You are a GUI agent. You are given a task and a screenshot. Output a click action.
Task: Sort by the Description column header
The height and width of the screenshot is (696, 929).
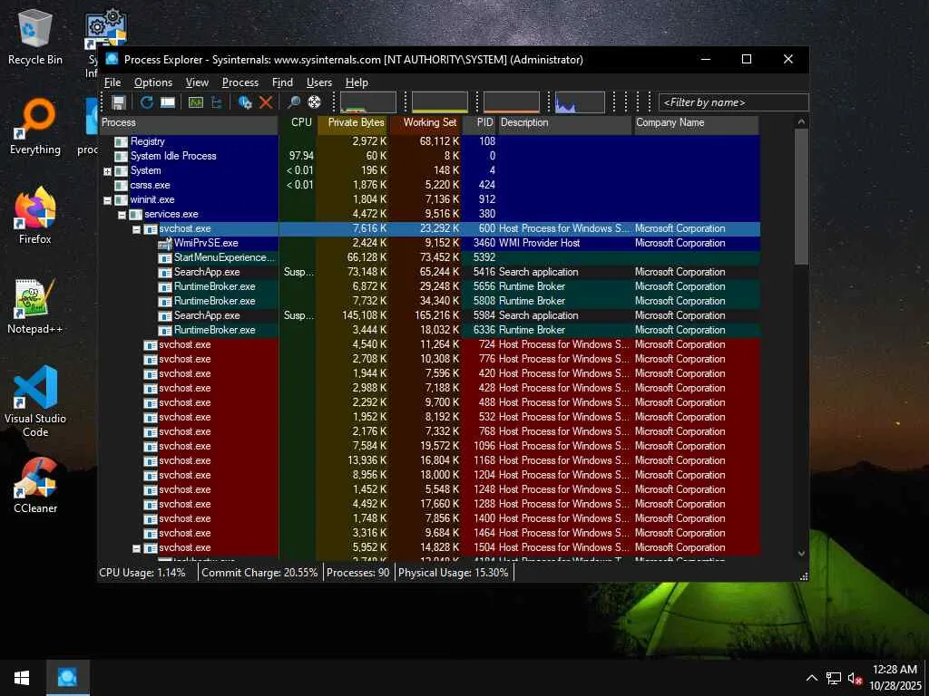coord(564,122)
